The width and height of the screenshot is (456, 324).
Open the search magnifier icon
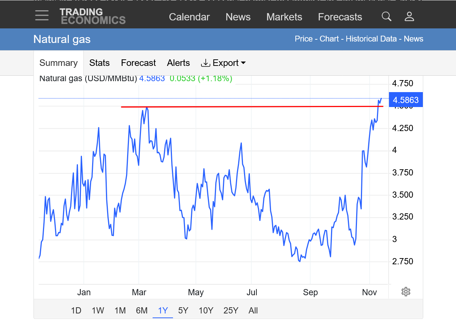pos(386,16)
